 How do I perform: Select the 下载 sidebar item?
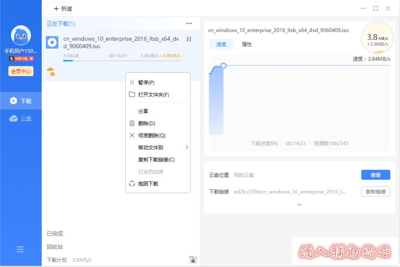point(21,101)
